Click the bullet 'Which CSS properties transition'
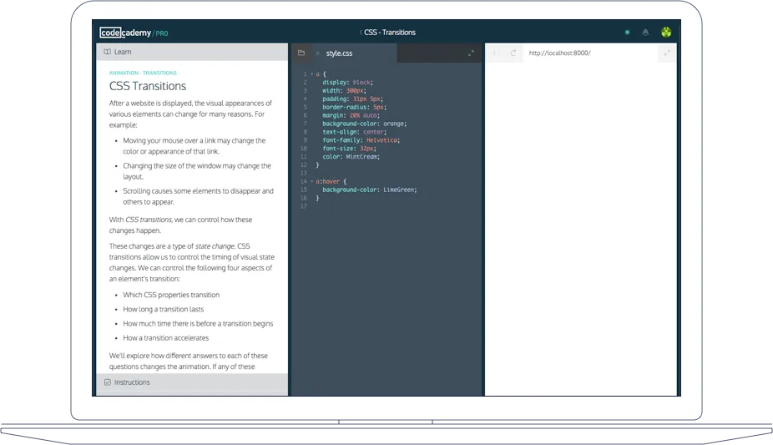 171,295
